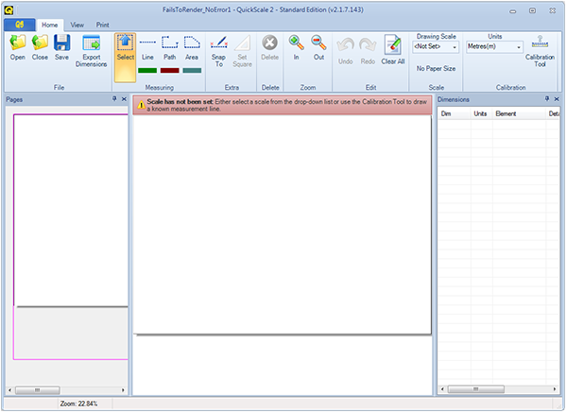The height and width of the screenshot is (413, 567).
Task: Switch to the View ribbon tab
Action: pos(77,25)
